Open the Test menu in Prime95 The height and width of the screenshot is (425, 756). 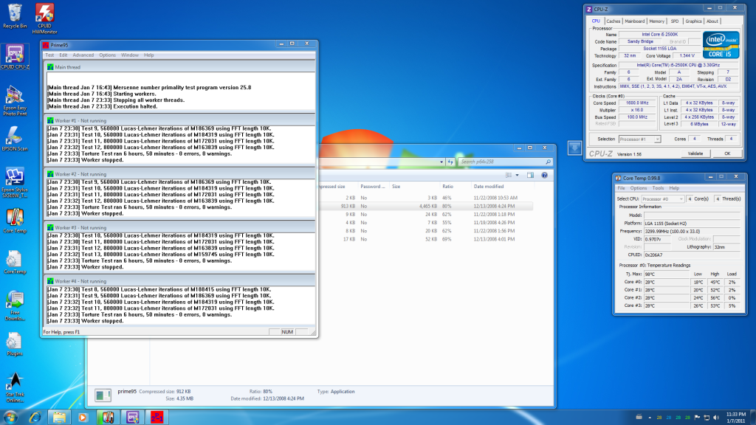pos(49,55)
